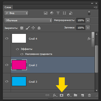Create a new group folder icon
The height and width of the screenshot is (101, 101).
pyautogui.click(x=75, y=95)
